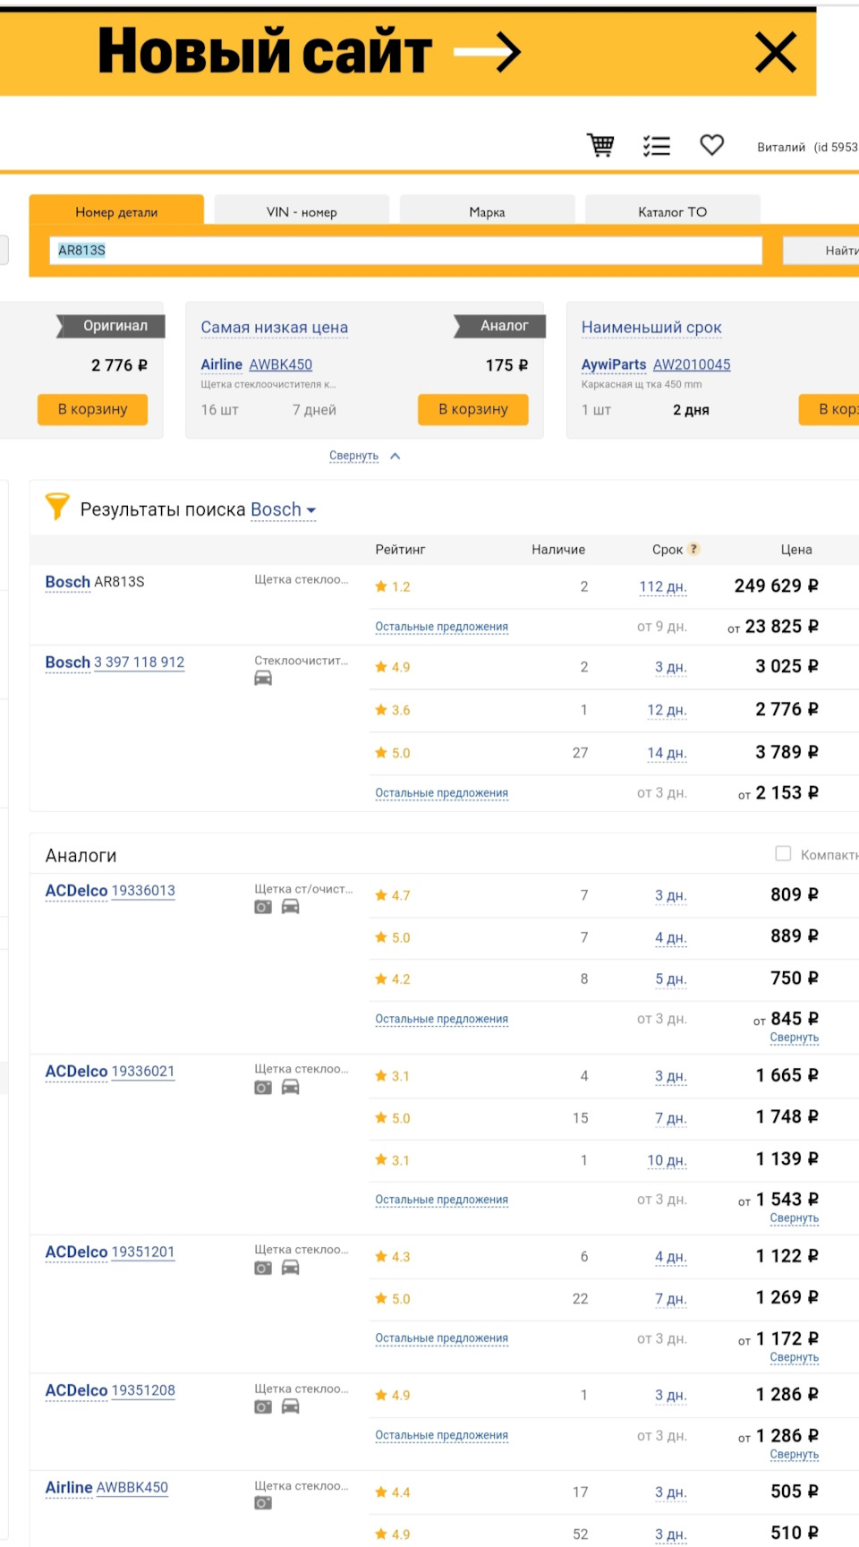The height and width of the screenshot is (1547, 859).
Task: Open the checklist orders icon
Action: [x=657, y=146]
